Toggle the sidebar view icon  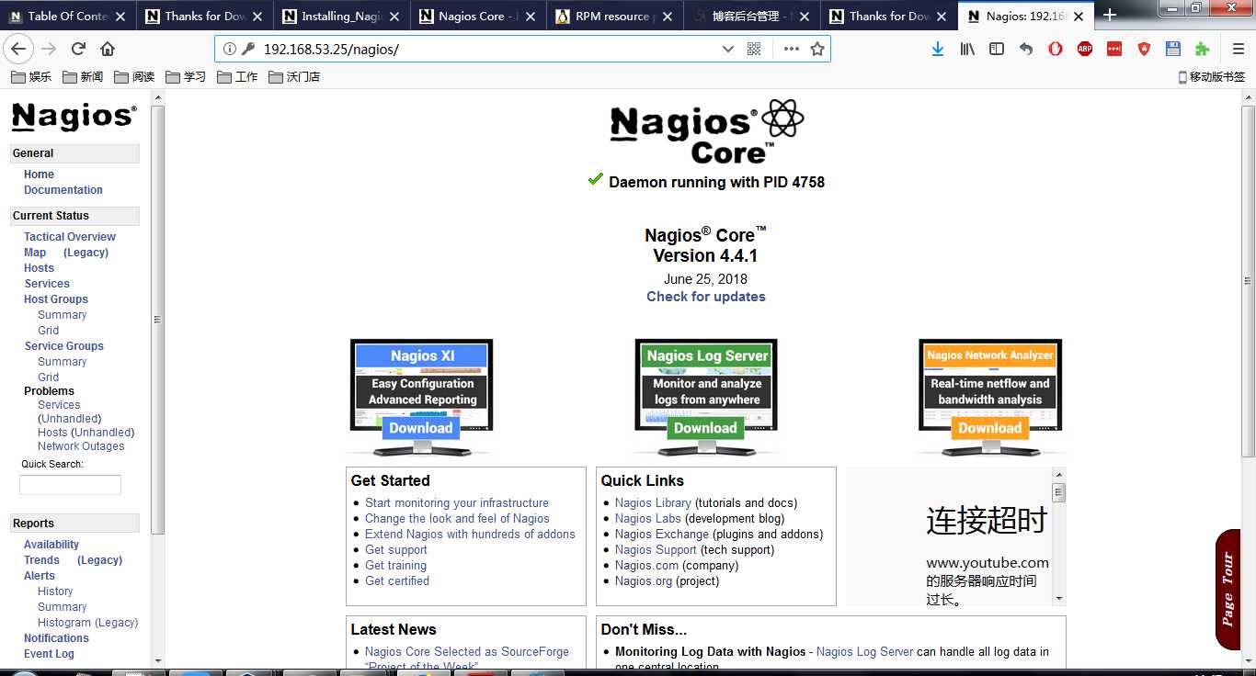(x=997, y=49)
